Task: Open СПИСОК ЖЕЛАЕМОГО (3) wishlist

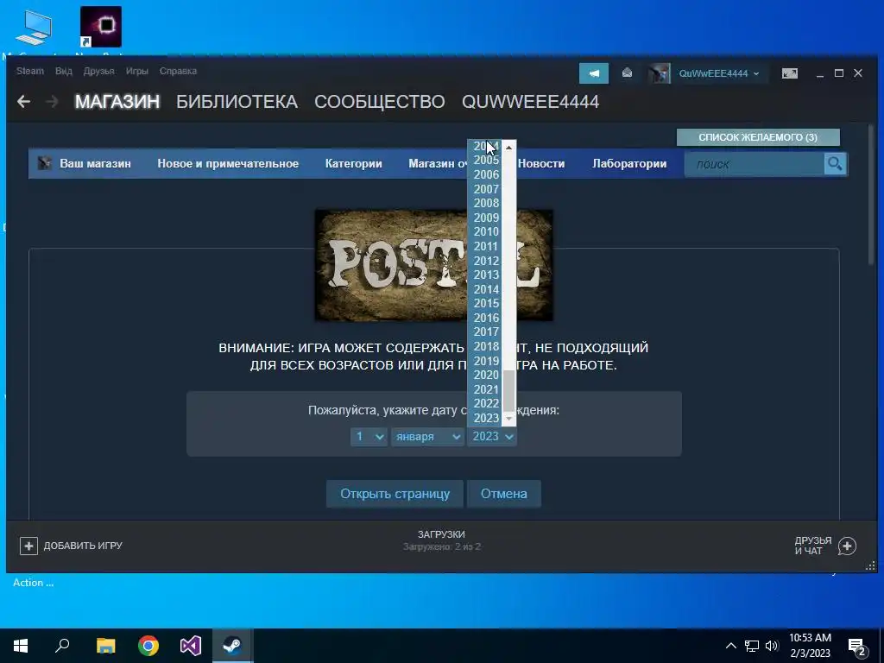Action: 758,137
